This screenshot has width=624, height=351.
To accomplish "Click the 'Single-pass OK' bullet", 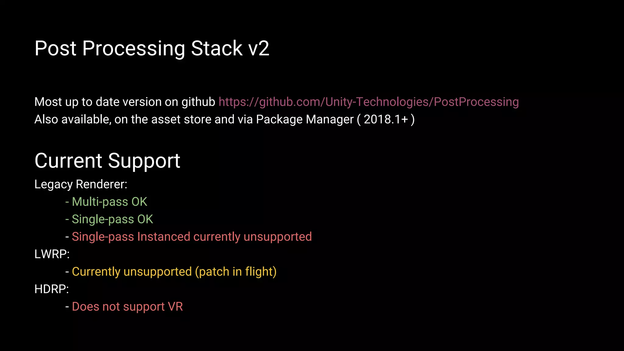I will coord(109,219).
